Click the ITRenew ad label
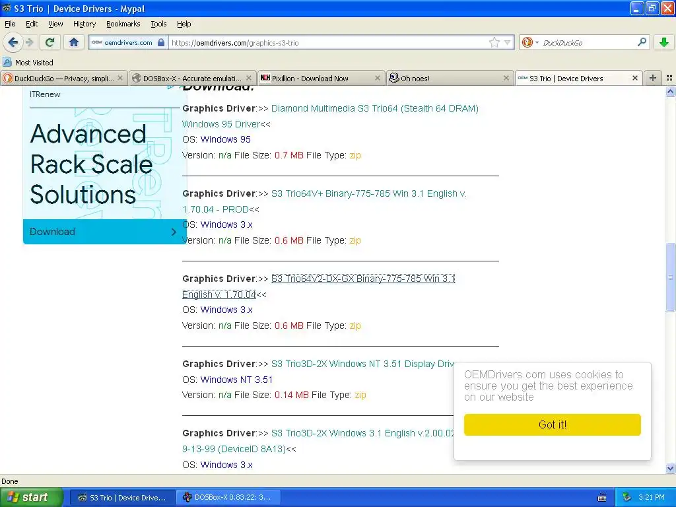The height and width of the screenshot is (507, 676). point(45,94)
